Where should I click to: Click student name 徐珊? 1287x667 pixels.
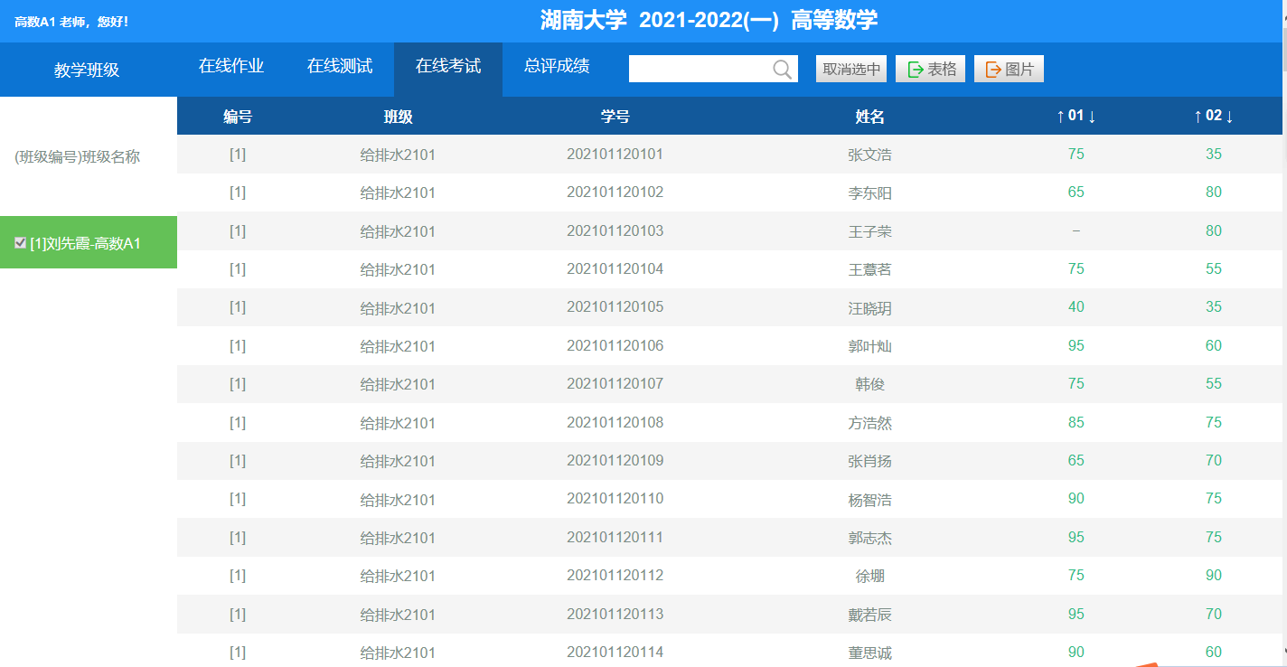pos(870,576)
